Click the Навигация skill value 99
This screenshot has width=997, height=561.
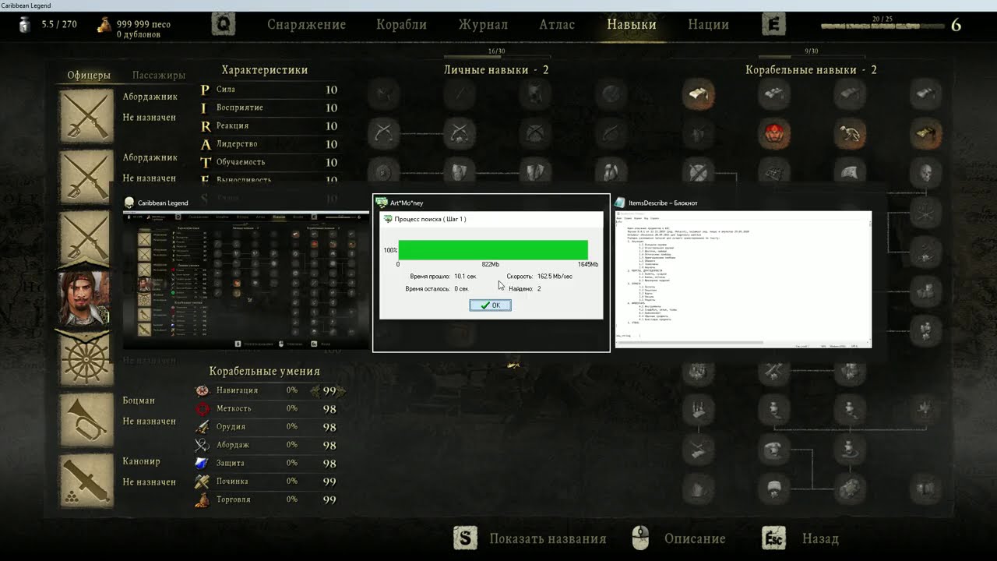point(329,391)
